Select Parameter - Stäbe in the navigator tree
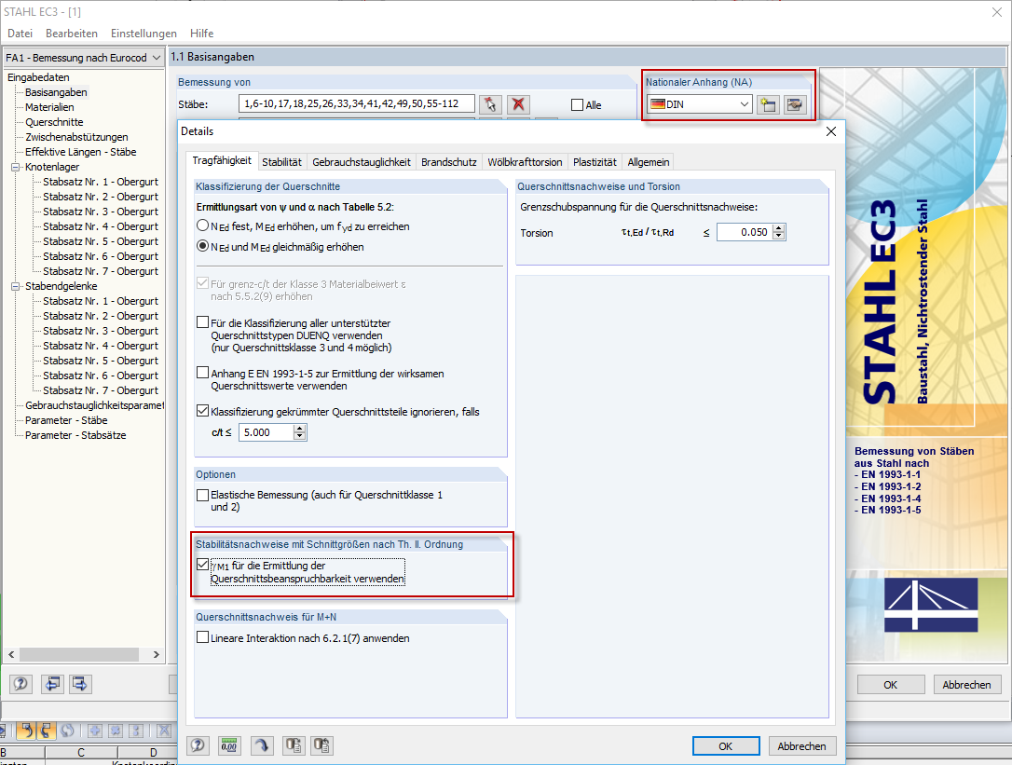The width and height of the screenshot is (1012, 765). point(66,420)
